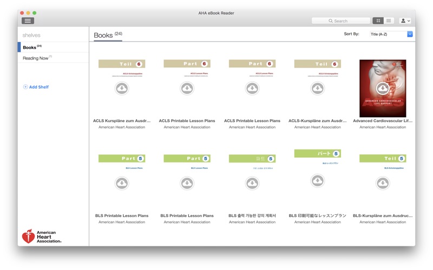
Task: Download the Korean BLS lesson plan book
Action: tap(252, 183)
